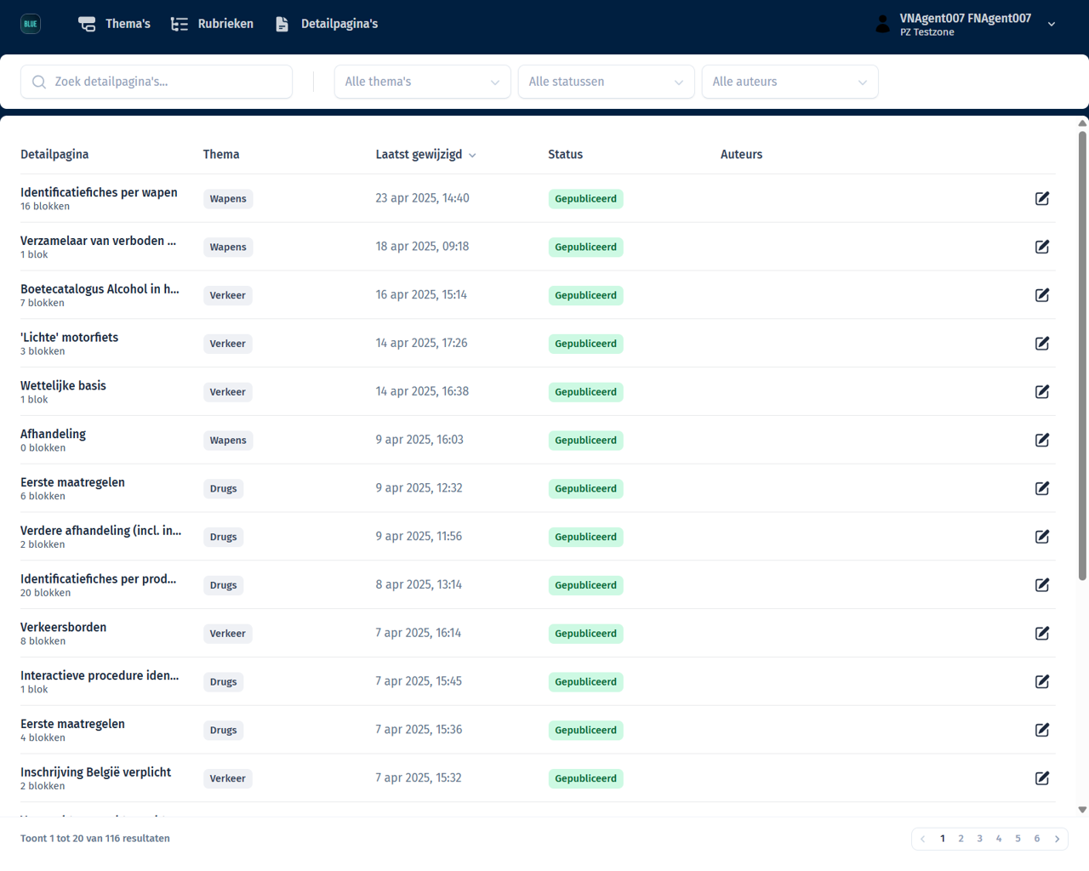Click the results count text
1089x871 pixels.
(x=95, y=839)
